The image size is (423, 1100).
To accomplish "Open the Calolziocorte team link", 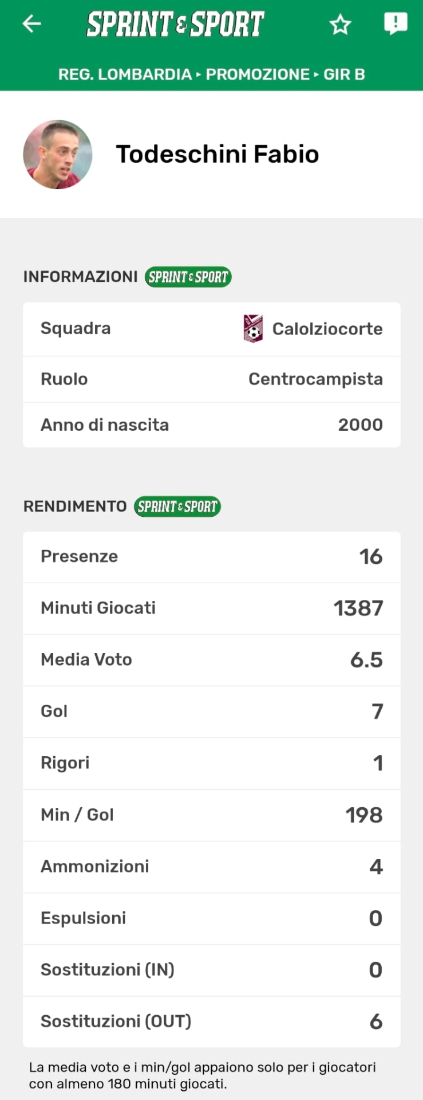I will 327,329.
